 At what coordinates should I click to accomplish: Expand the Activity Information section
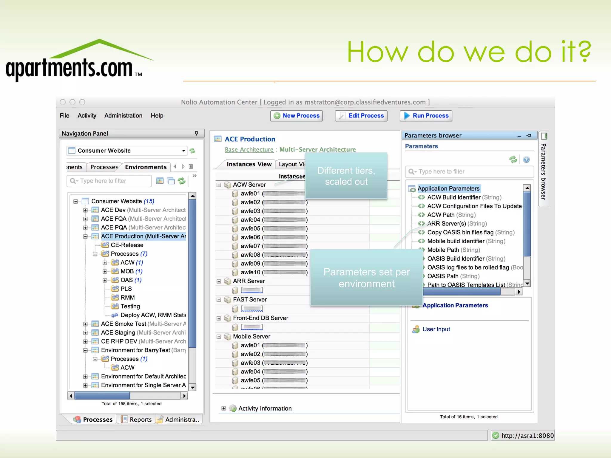point(223,409)
